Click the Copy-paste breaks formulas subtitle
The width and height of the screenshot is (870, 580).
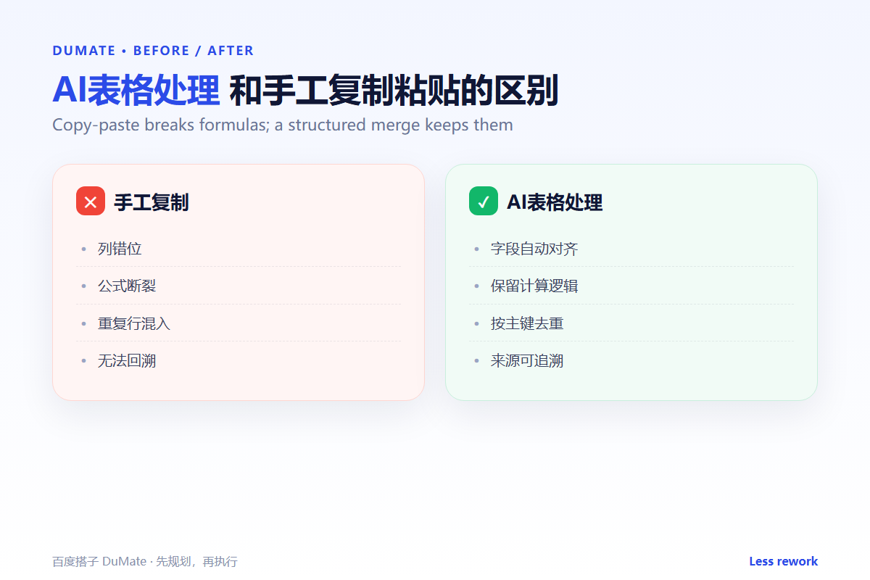[x=283, y=125]
